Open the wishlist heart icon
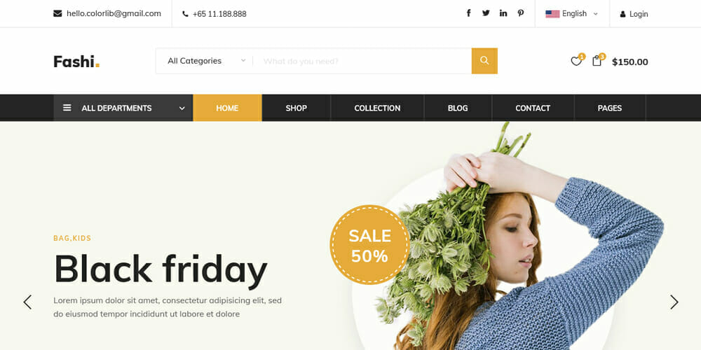Image resolution: width=701 pixels, height=350 pixels. pyautogui.click(x=576, y=61)
